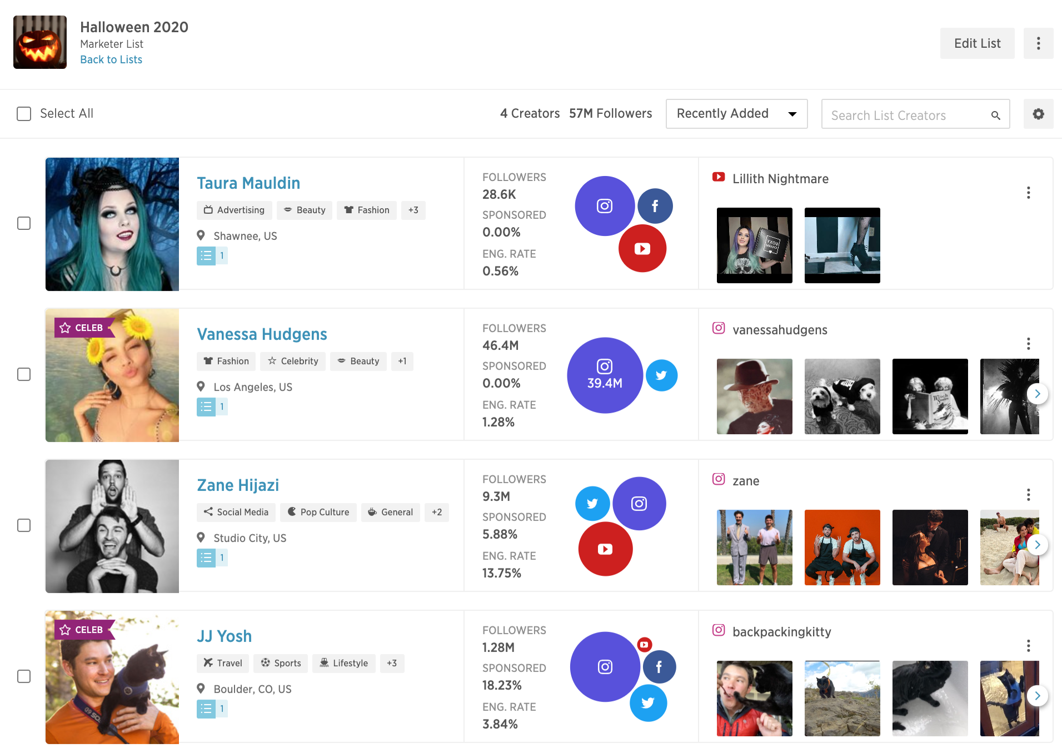Click JJ Yosh's Lifestyle tag
Screen dimensions: 1062x754
pos(344,663)
